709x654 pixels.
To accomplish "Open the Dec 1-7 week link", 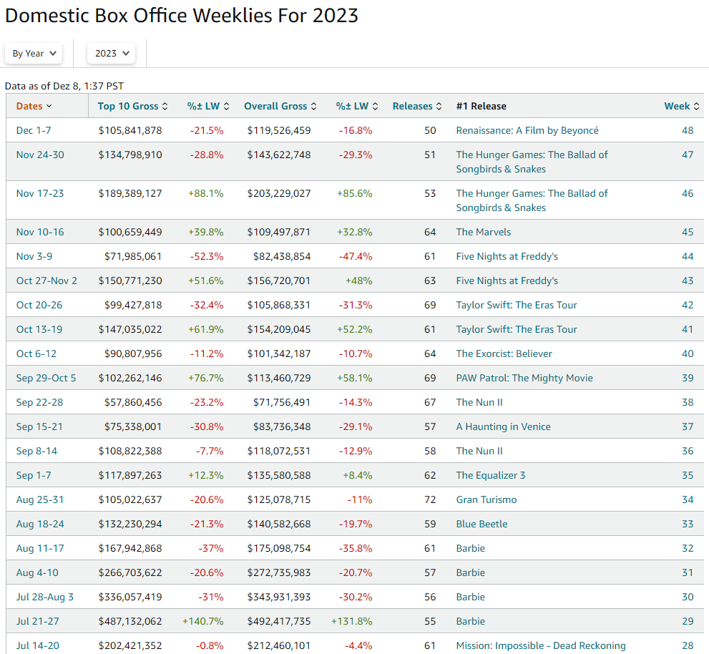I will click(x=34, y=130).
